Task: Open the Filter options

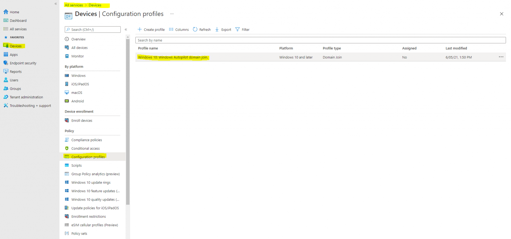Action: pyautogui.click(x=243, y=29)
